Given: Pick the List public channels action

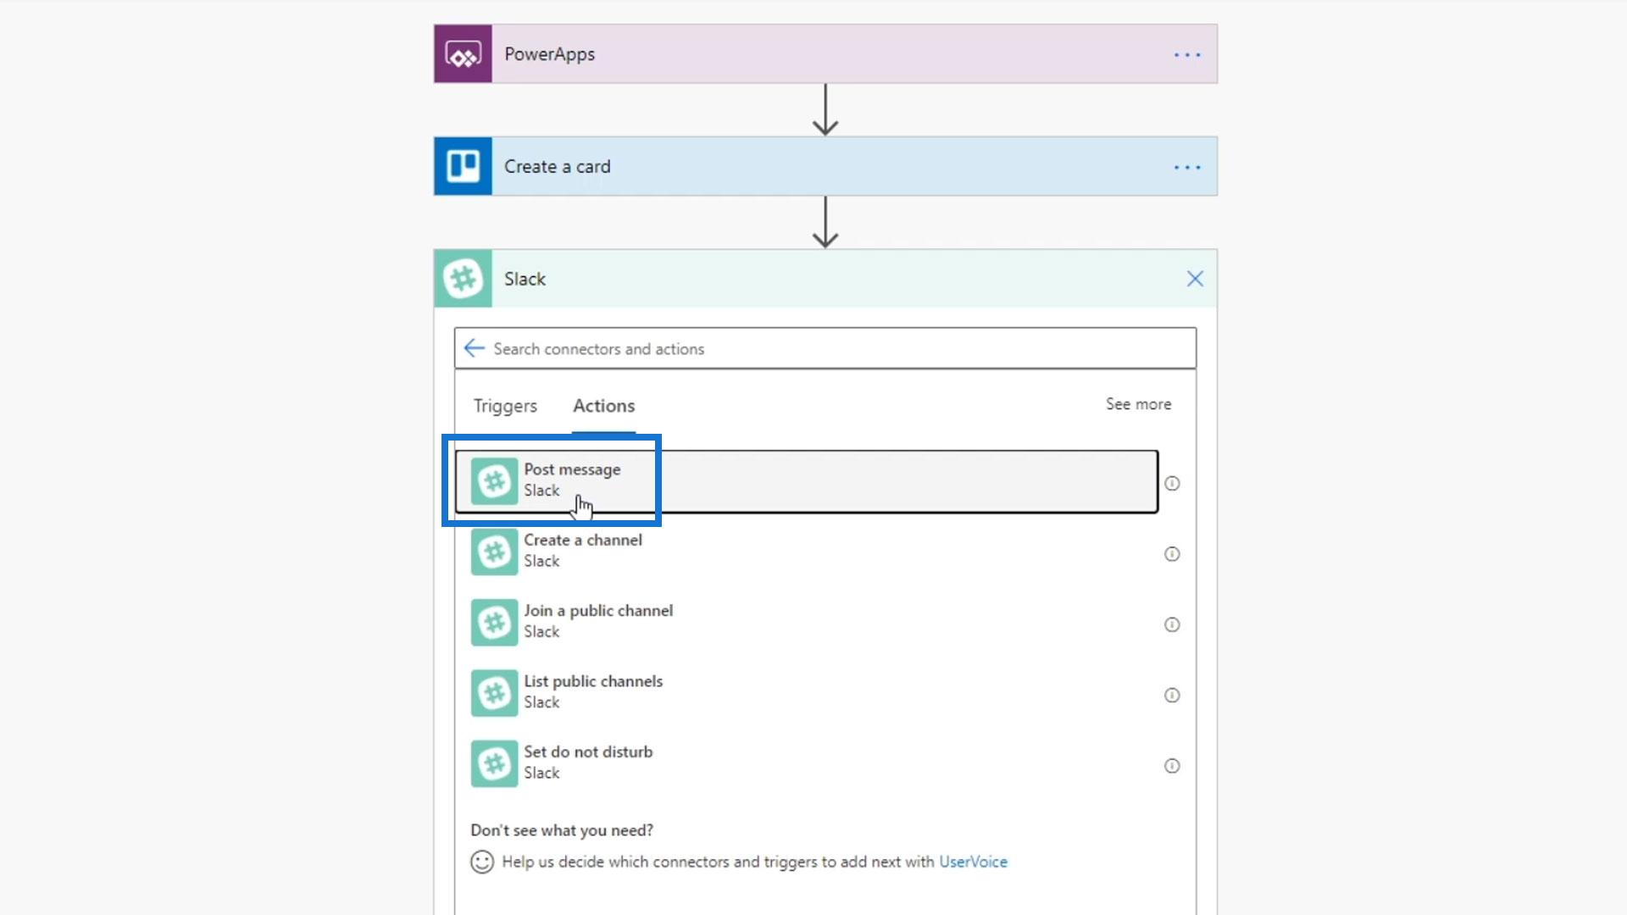Looking at the screenshot, I should (593, 691).
